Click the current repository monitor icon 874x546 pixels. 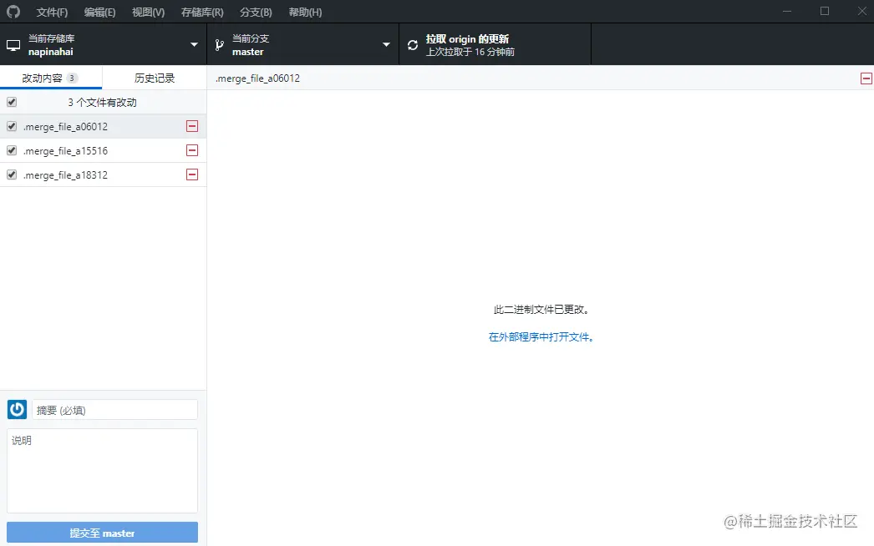click(x=13, y=45)
